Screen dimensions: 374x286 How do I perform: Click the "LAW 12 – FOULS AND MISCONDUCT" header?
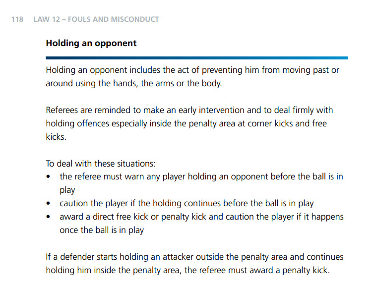pyautogui.click(x=96, y=19)
